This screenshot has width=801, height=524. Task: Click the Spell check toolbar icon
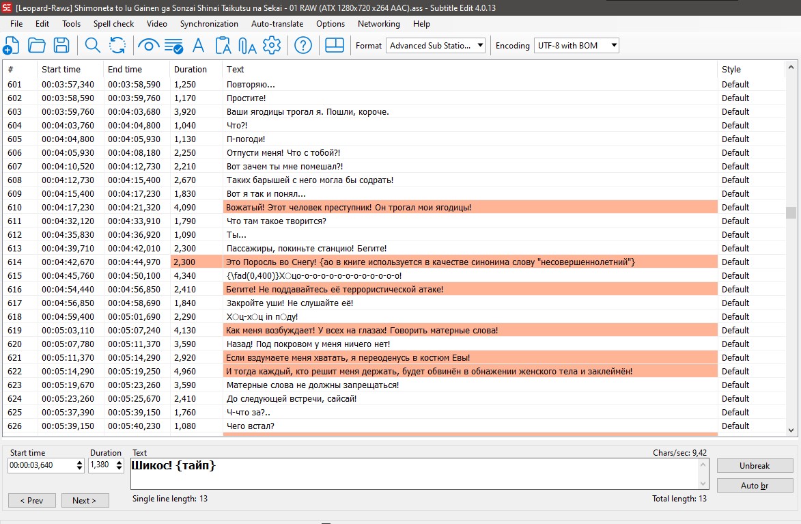(x=173, y=46)
